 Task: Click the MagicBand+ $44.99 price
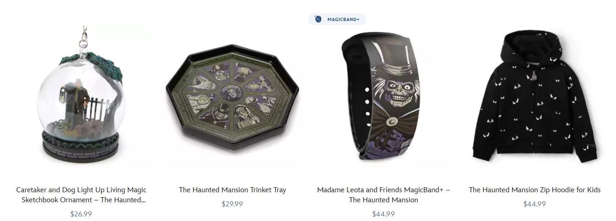(384, 214)
